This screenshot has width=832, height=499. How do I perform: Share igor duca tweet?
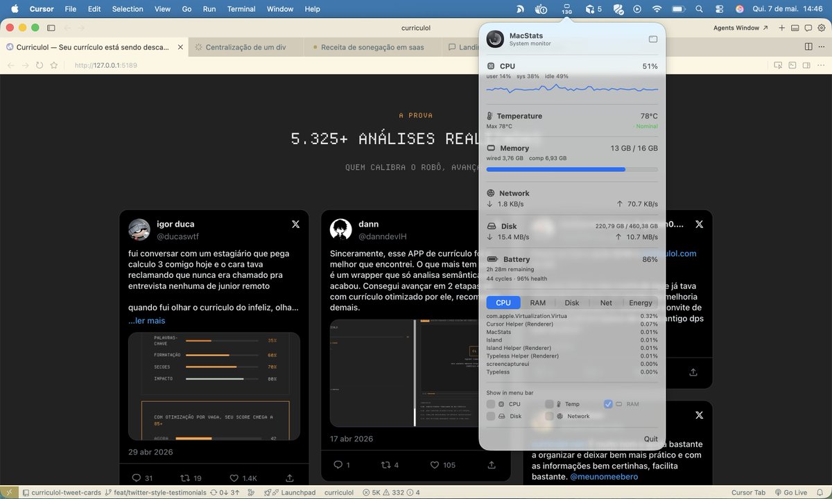(x=289, y=478)
